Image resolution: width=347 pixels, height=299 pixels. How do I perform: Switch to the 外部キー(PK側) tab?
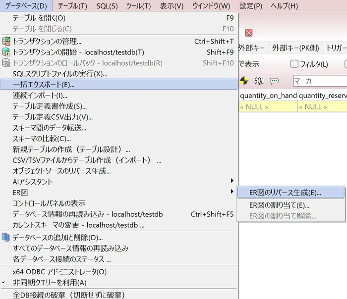coord(296,48)
